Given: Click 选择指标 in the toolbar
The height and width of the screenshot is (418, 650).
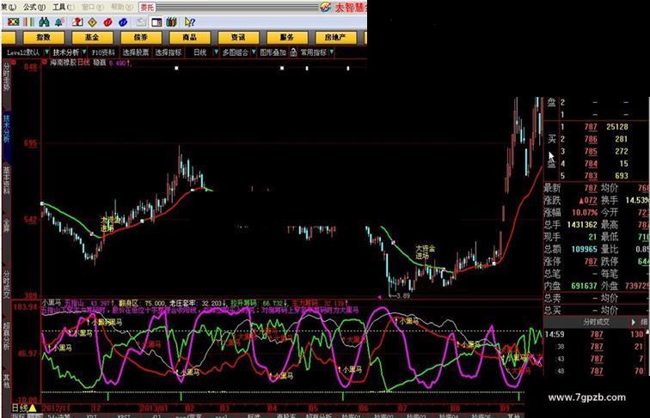Looking at the screenshot, I should (169, 52).
